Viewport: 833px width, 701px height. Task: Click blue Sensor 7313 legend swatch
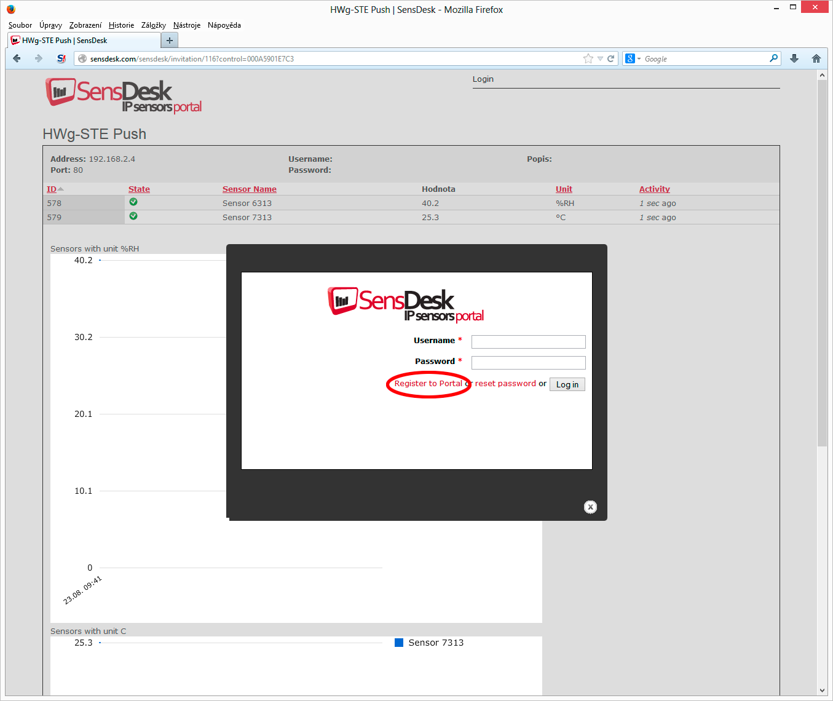point(399,643)
